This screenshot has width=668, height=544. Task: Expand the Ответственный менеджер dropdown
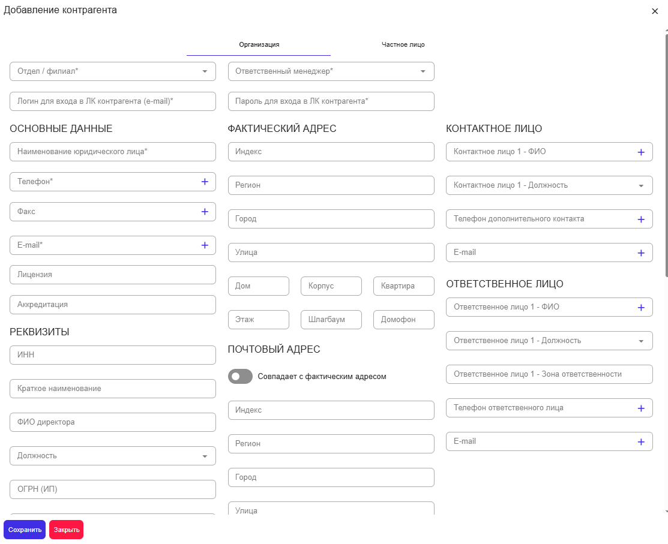[x=331, y=71]
